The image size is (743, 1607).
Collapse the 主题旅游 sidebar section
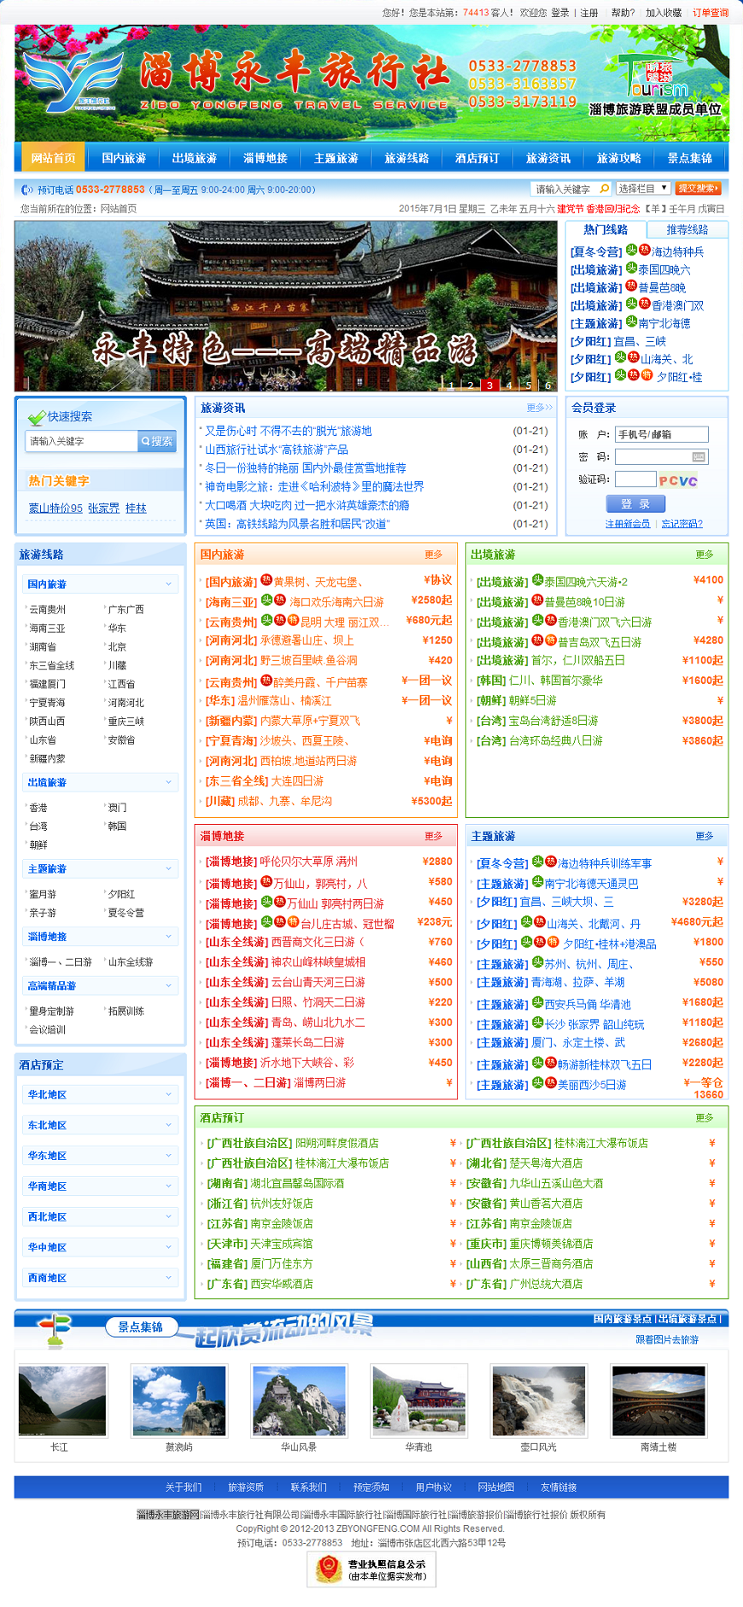point(100,869)
